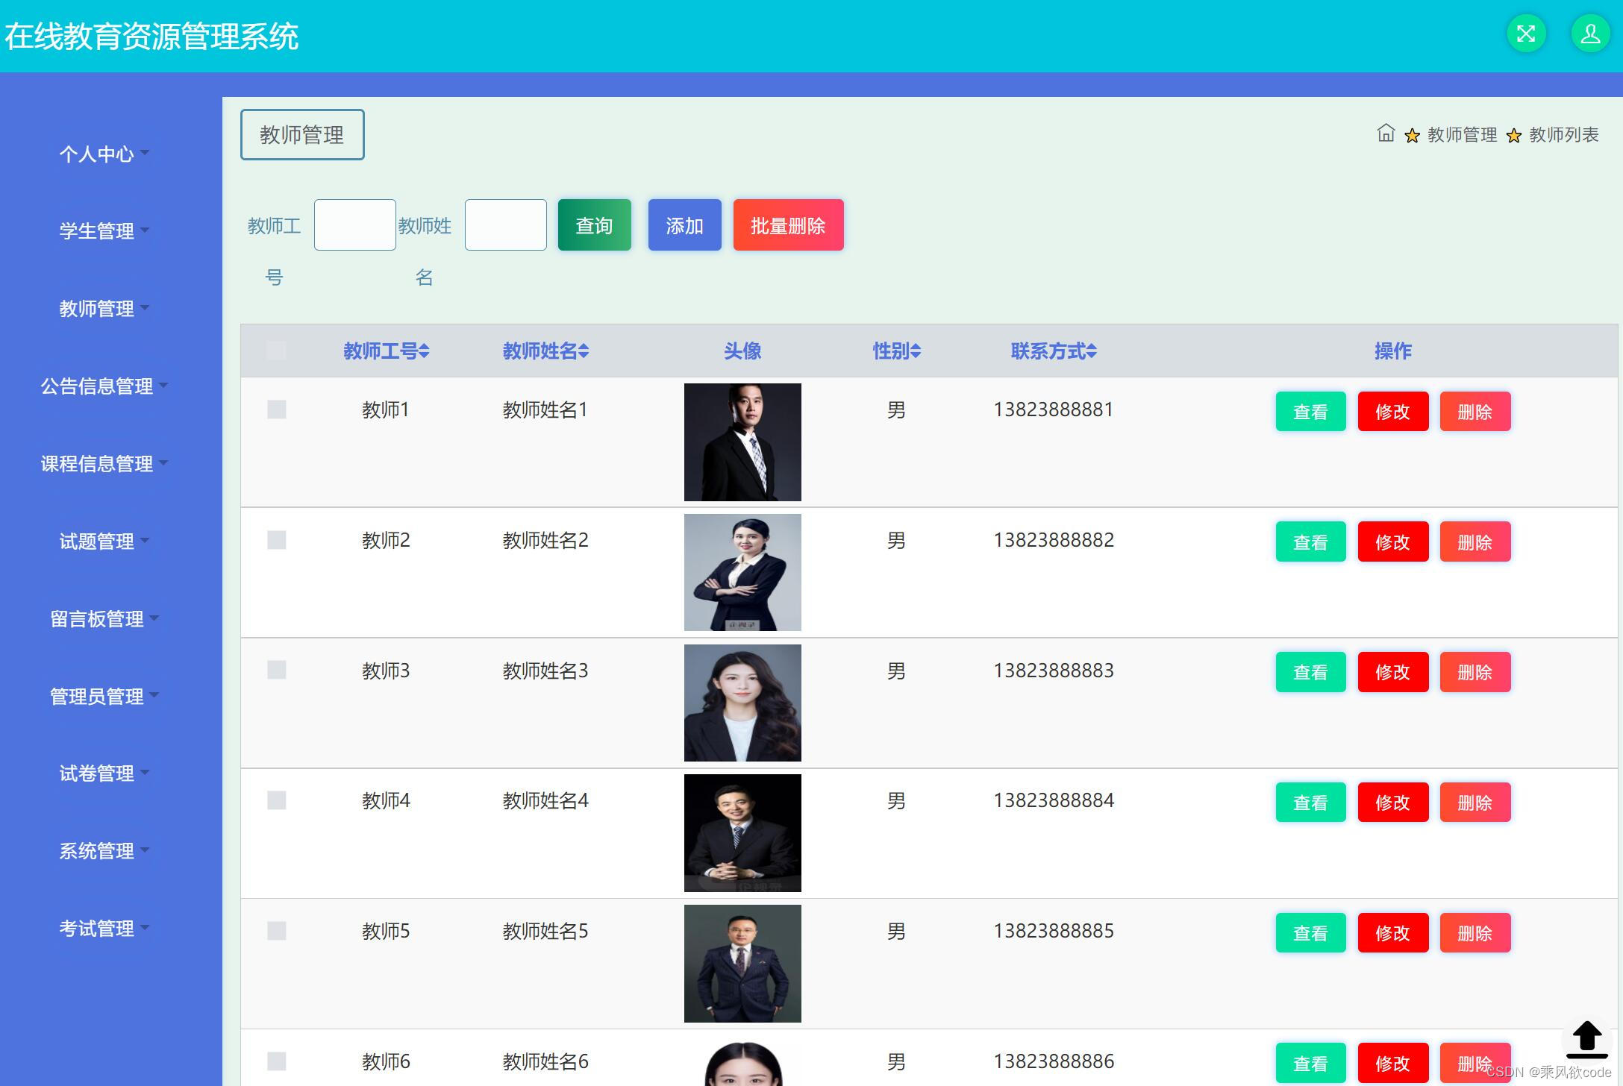The width and height of the screenshot is (1623, 1086).
Task: Sort by 教师姓名 column arrows
Action: 584,351
